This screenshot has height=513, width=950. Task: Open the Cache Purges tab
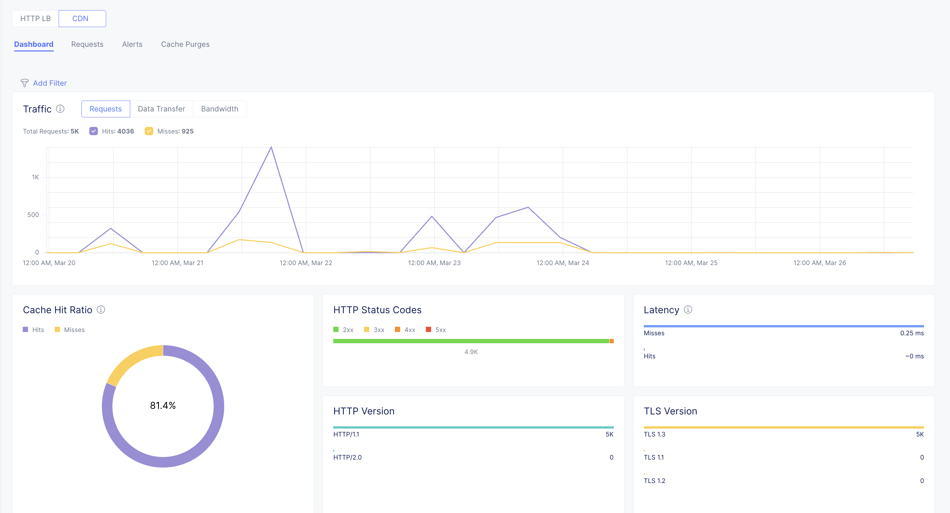(x=185, y=44)
